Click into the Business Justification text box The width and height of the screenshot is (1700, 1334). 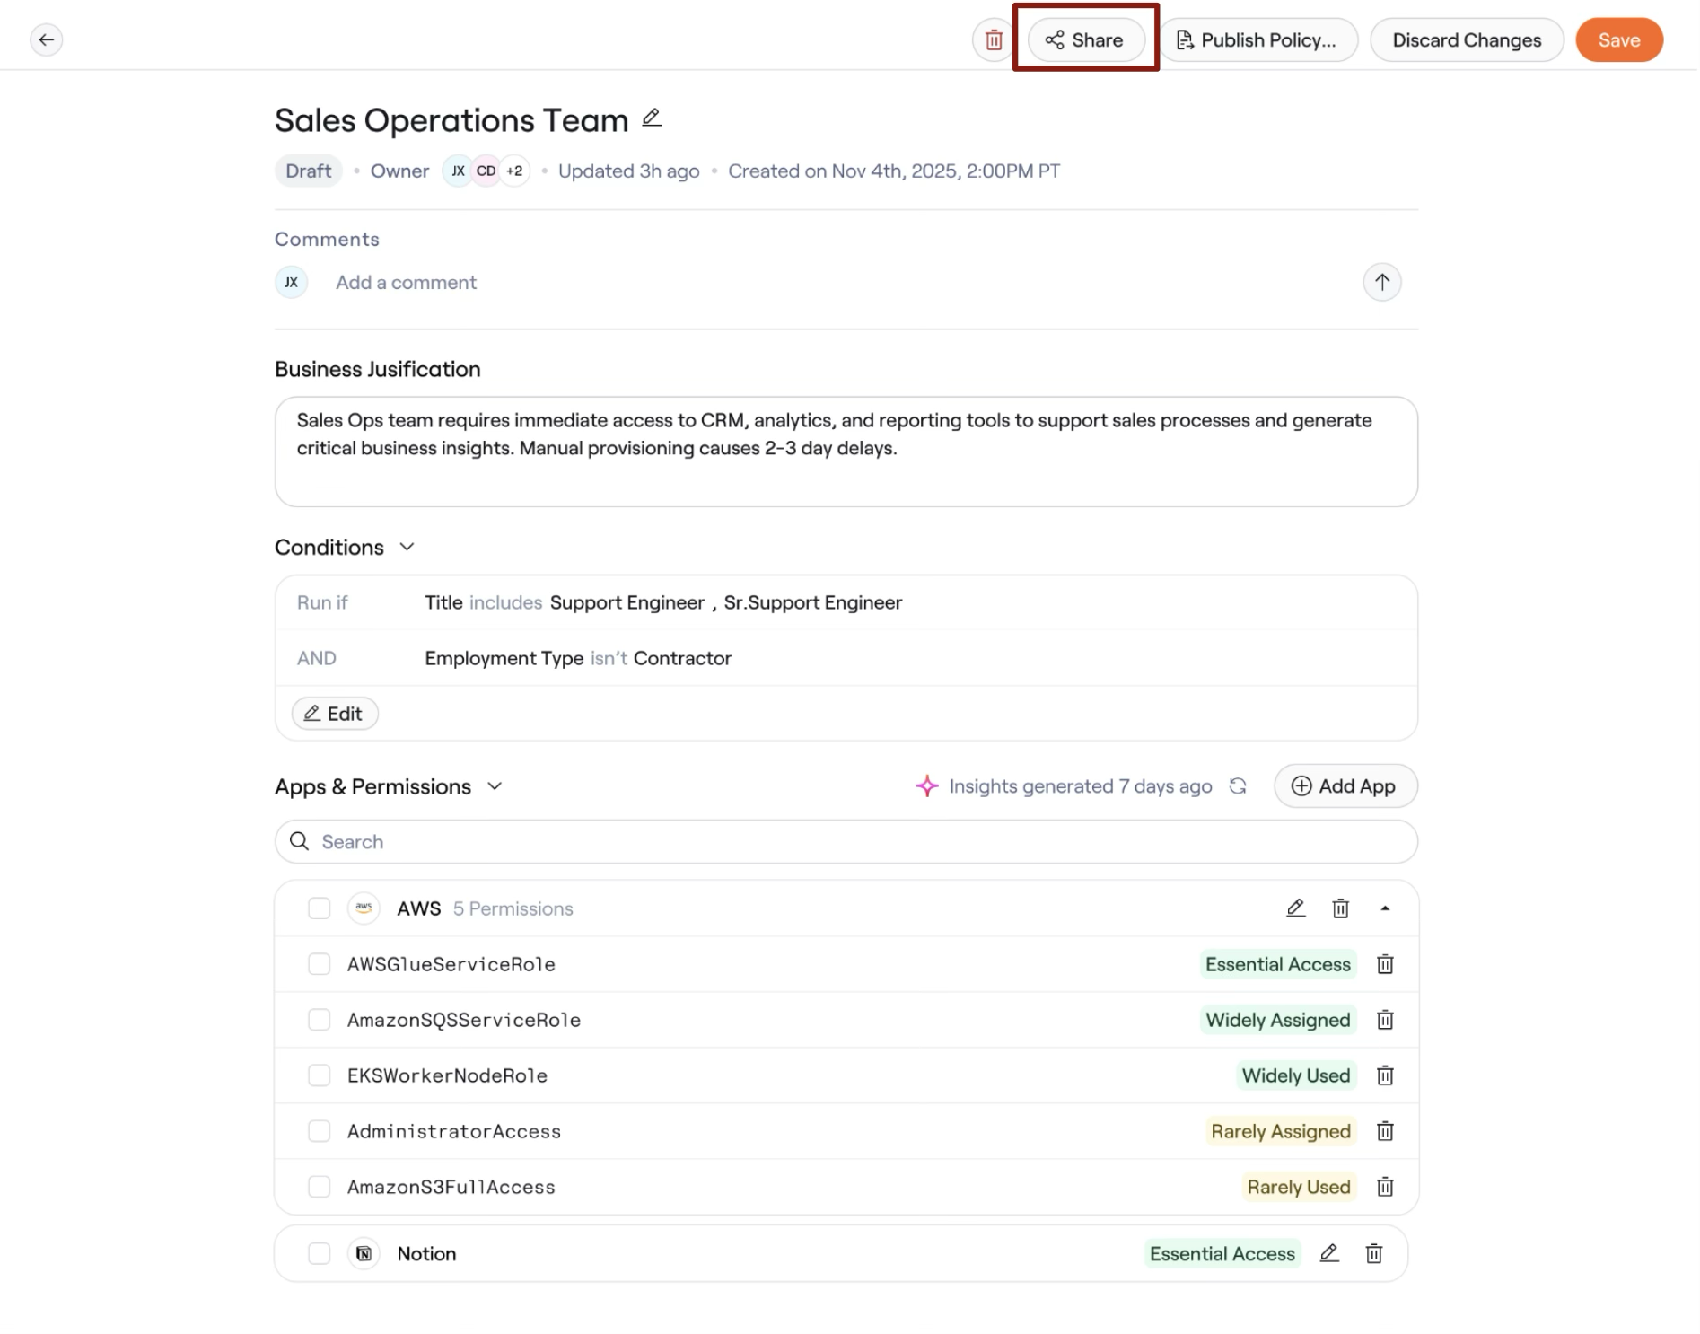tap(846, 452)
